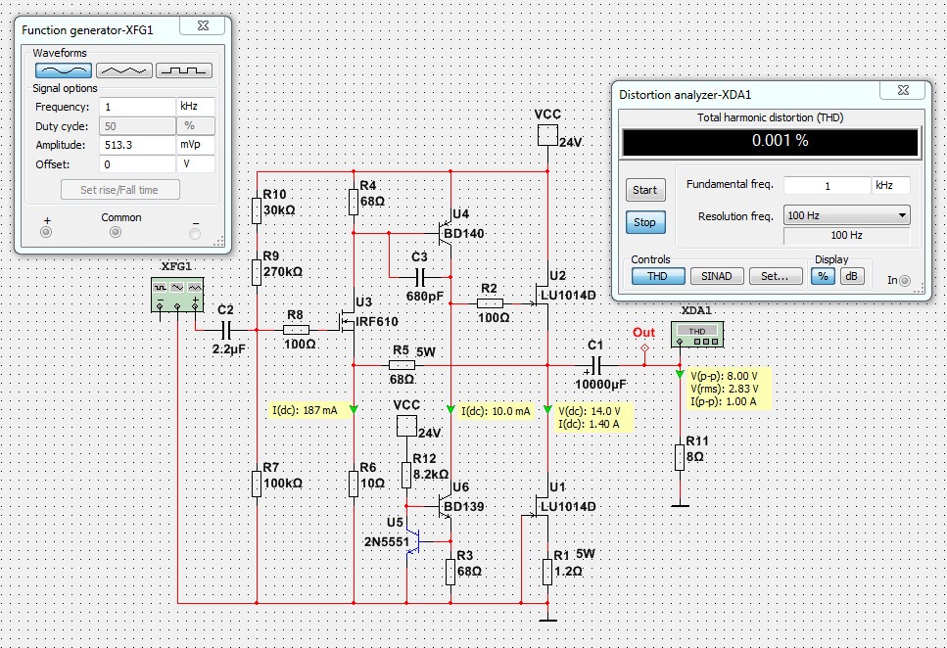Click the function generator minus terminal
This screenshot has height=648, width=947.
pos(195,234)
